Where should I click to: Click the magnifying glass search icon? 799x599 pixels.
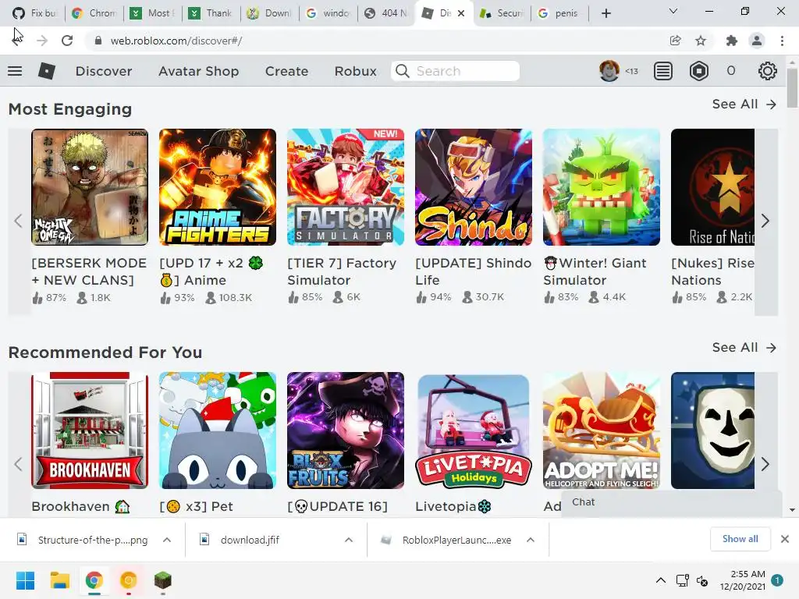(403, 71)
